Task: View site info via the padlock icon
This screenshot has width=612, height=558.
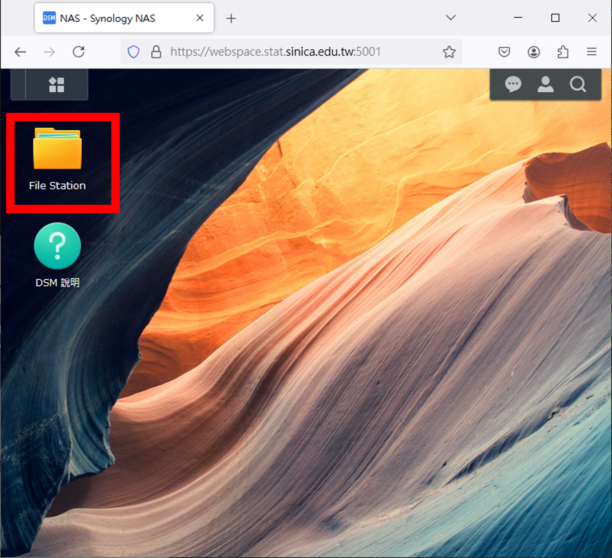Action: click(x=156, y=52)
